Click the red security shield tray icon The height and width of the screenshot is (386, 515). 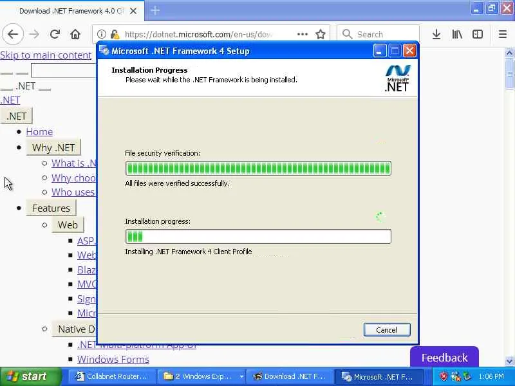tap(444, 376)
